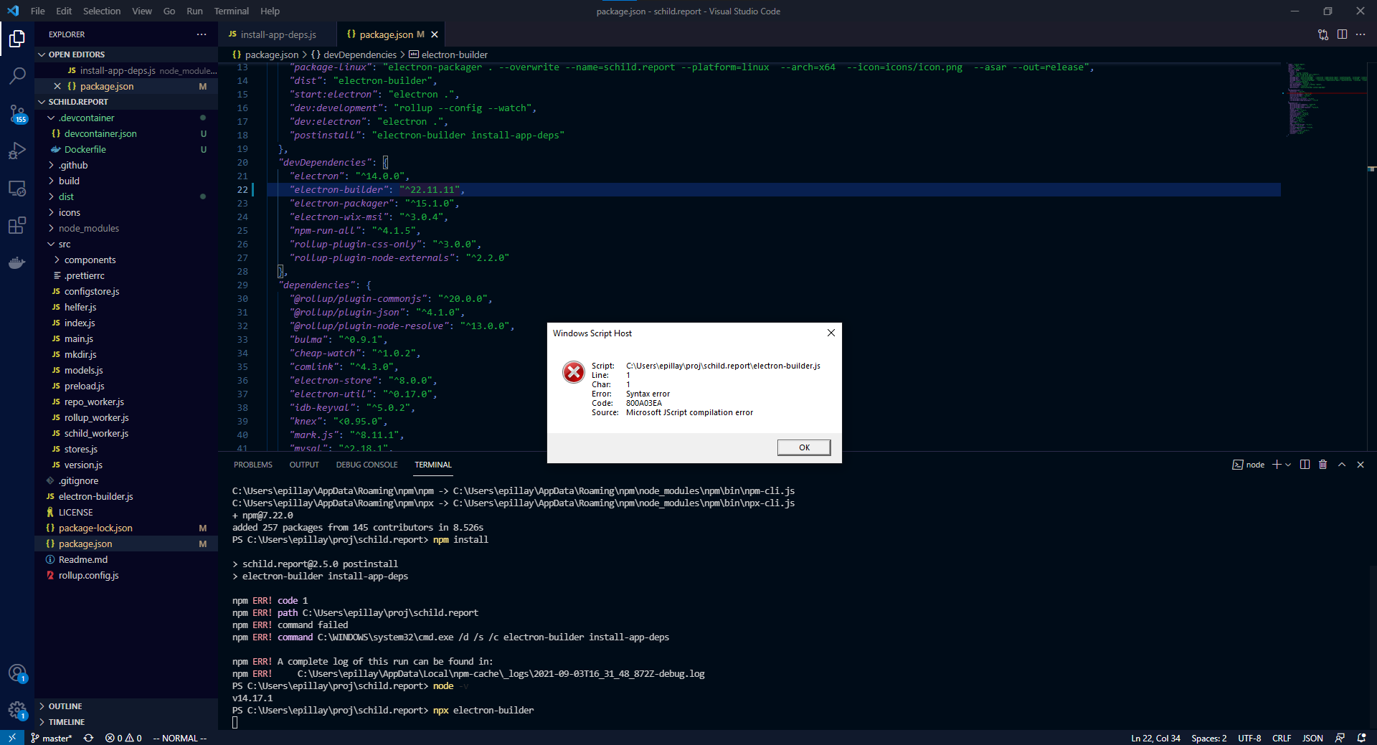Viewport: 1377px width, 745px height.
Task: Open the Terminal menu
Action: 231,11
